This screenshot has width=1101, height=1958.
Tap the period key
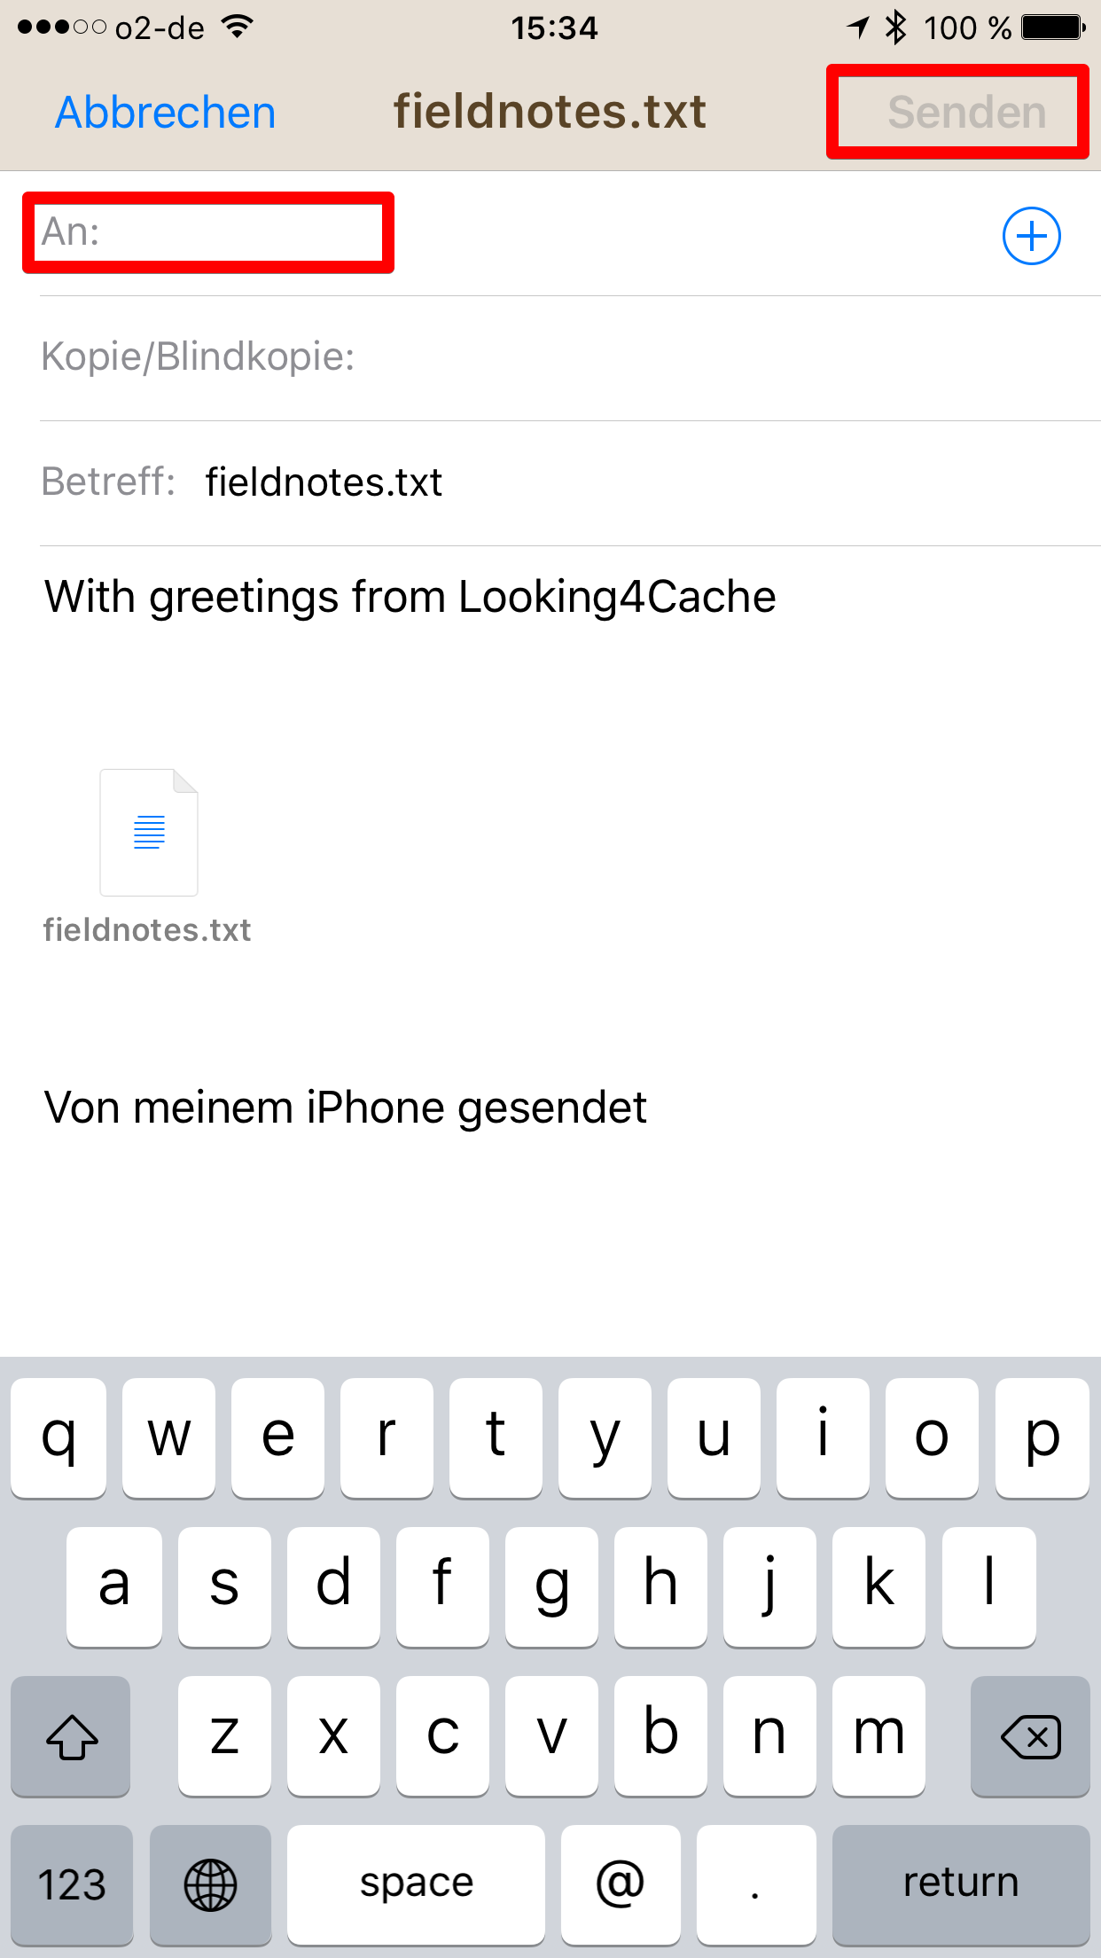point(755,1884)
